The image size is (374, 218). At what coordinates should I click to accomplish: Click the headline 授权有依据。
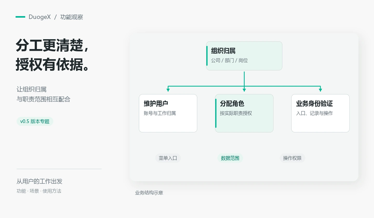tap(52, 64)
